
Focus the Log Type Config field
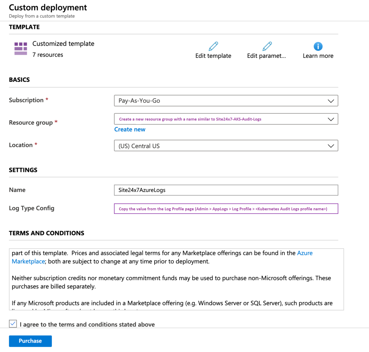[x=226, y=209]
